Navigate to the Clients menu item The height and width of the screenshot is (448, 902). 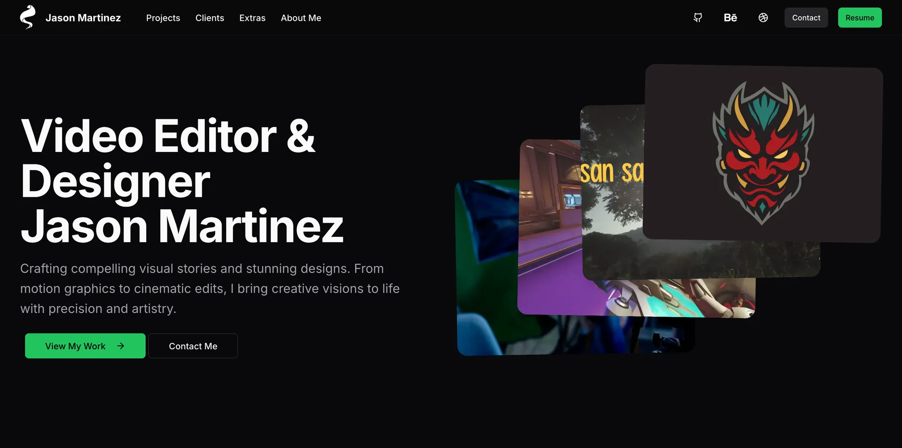pos(210,18)
